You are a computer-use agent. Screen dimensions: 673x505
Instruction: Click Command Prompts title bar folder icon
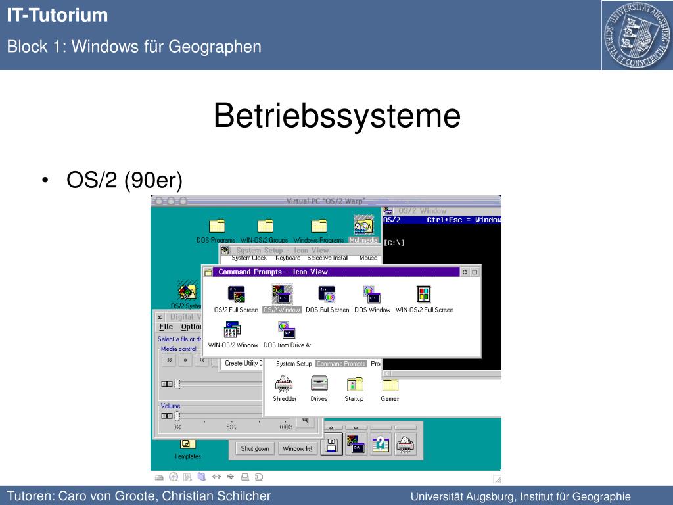208,272
